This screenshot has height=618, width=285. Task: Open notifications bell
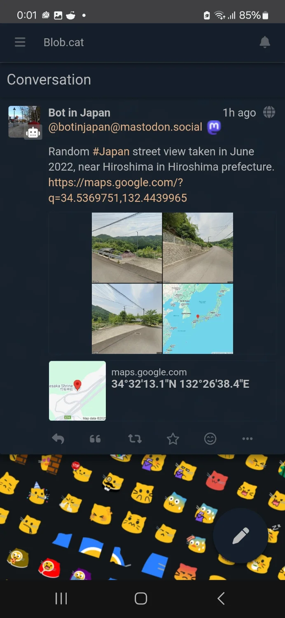(x=265, y=42)
